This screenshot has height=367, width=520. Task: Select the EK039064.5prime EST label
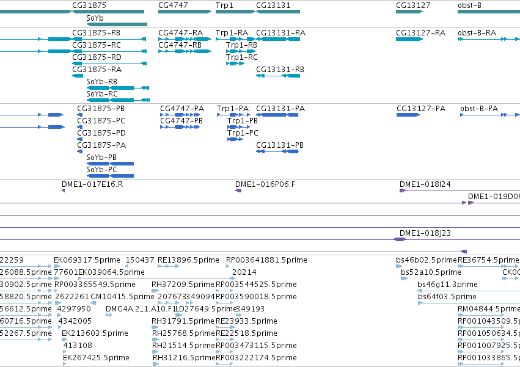111,272
